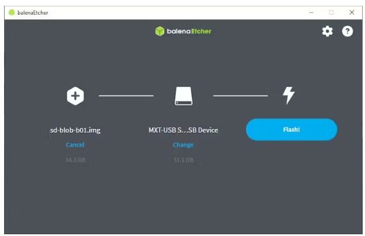
Task: Close the balenaEtcher window
Action: coord(352,12)
